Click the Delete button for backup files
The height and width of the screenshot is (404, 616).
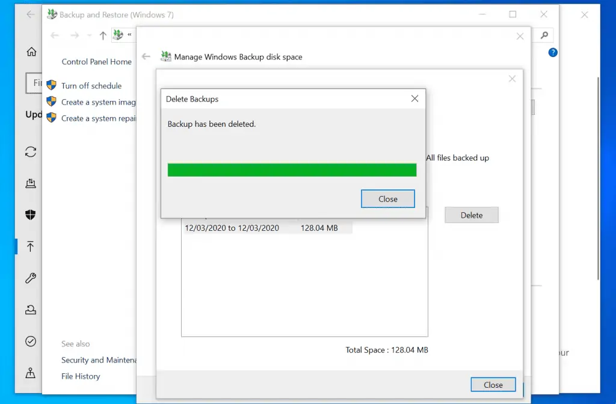[x=472, y=215]
